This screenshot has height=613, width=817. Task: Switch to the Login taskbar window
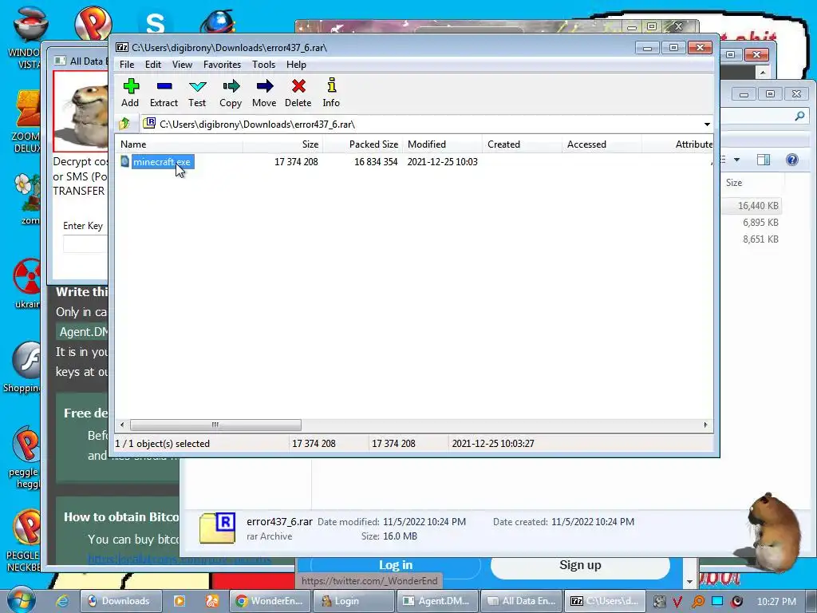click(354, 601)
